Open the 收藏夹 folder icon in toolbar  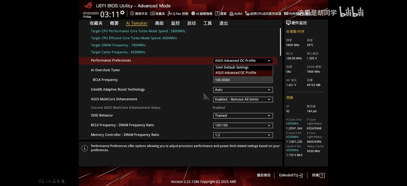[152, 13]
